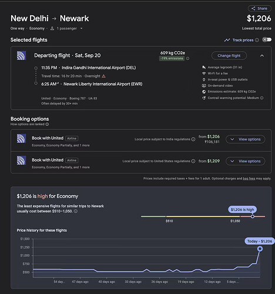Click the overnight warning triangle icon

pyautogui.click(x=103, y=76)
